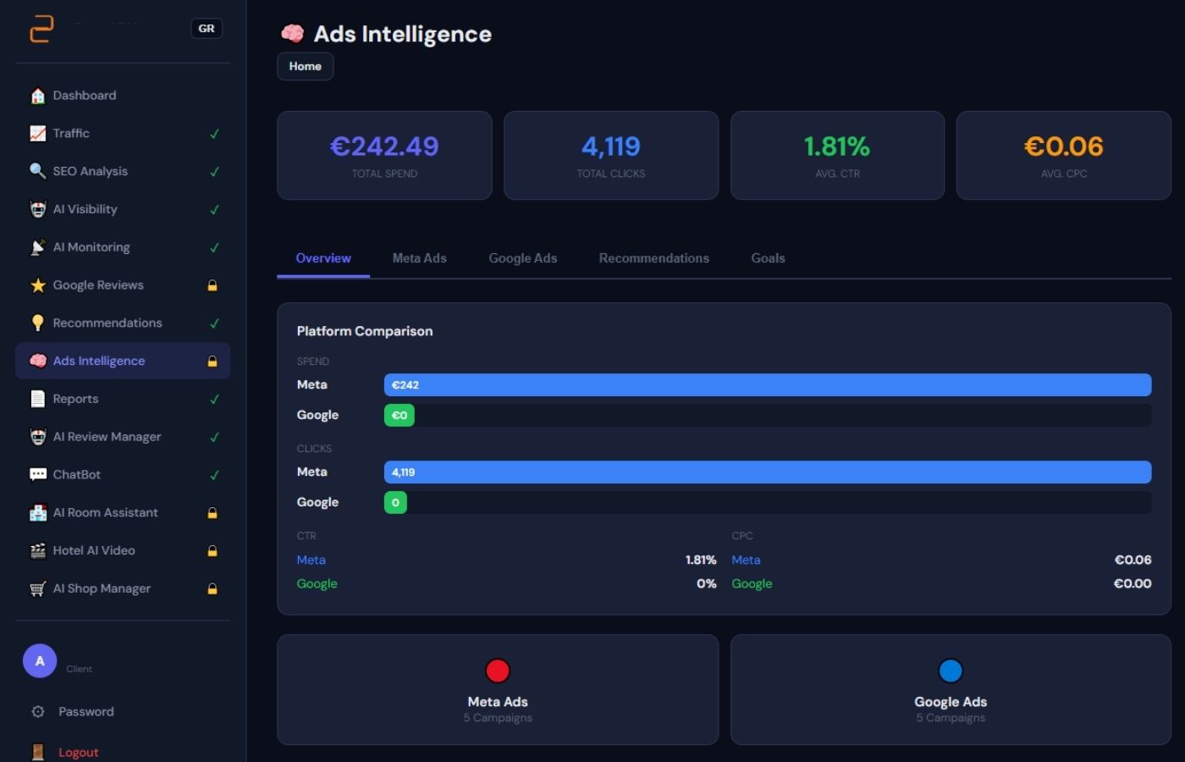Viewport: 1185px width, 762px height.
Task: Select the AI Visibility face icon
Action: 38,209
